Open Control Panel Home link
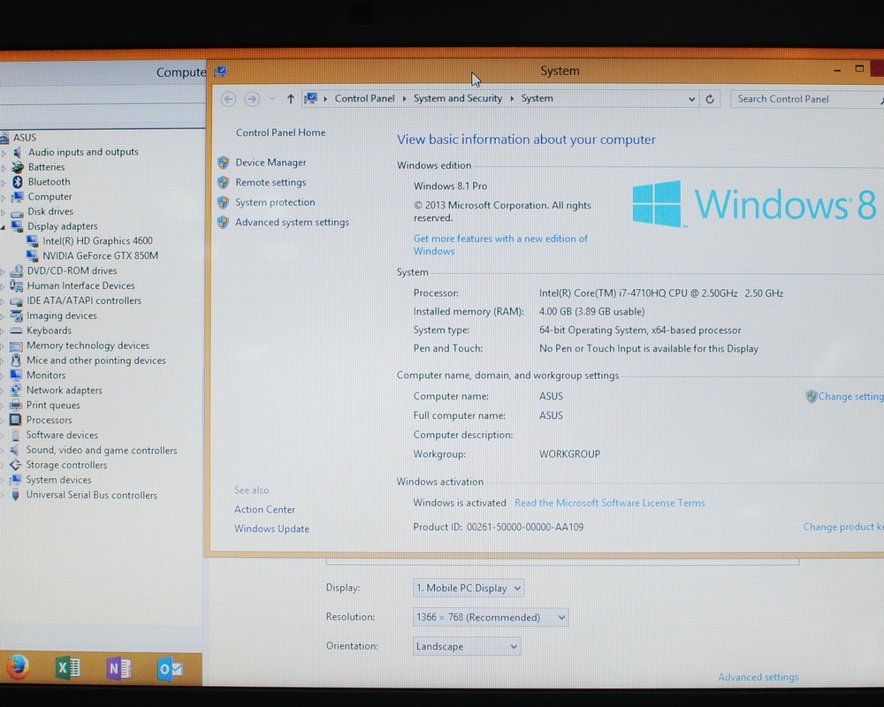The width and height of the screenshot is (884, 707). 280,133
